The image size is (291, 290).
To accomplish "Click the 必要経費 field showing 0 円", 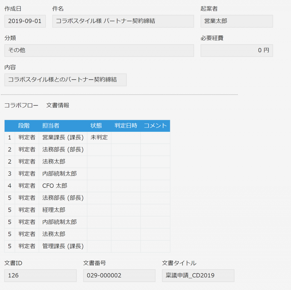I will [237, 51].
